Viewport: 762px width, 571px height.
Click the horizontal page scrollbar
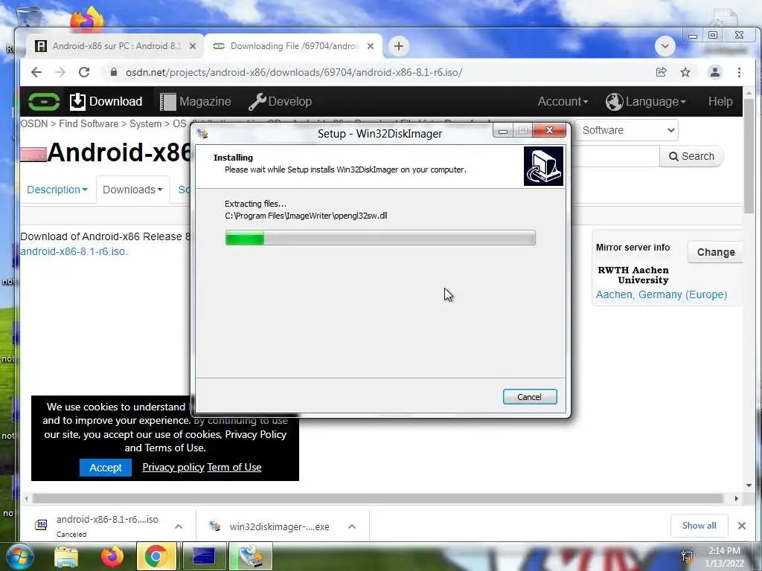pyautogui.click(x=377, y=499)
